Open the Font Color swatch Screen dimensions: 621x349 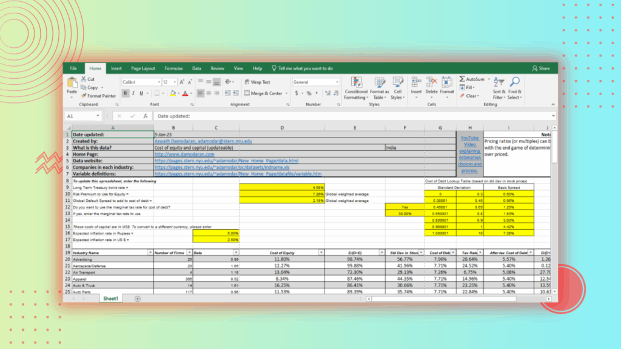click(185, 93)
